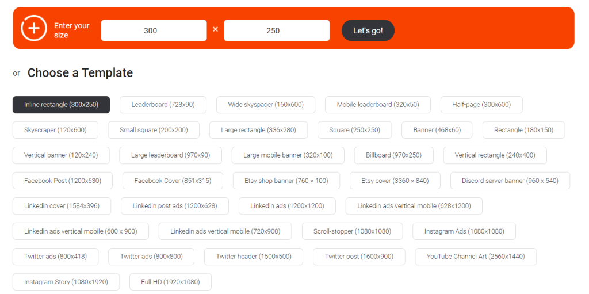
Task: Pick Small square (200x200) template
Action: click(154, 130)
